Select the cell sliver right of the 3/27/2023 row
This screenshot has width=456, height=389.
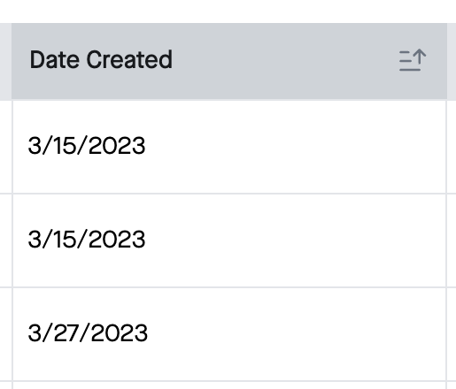(452, 334)
